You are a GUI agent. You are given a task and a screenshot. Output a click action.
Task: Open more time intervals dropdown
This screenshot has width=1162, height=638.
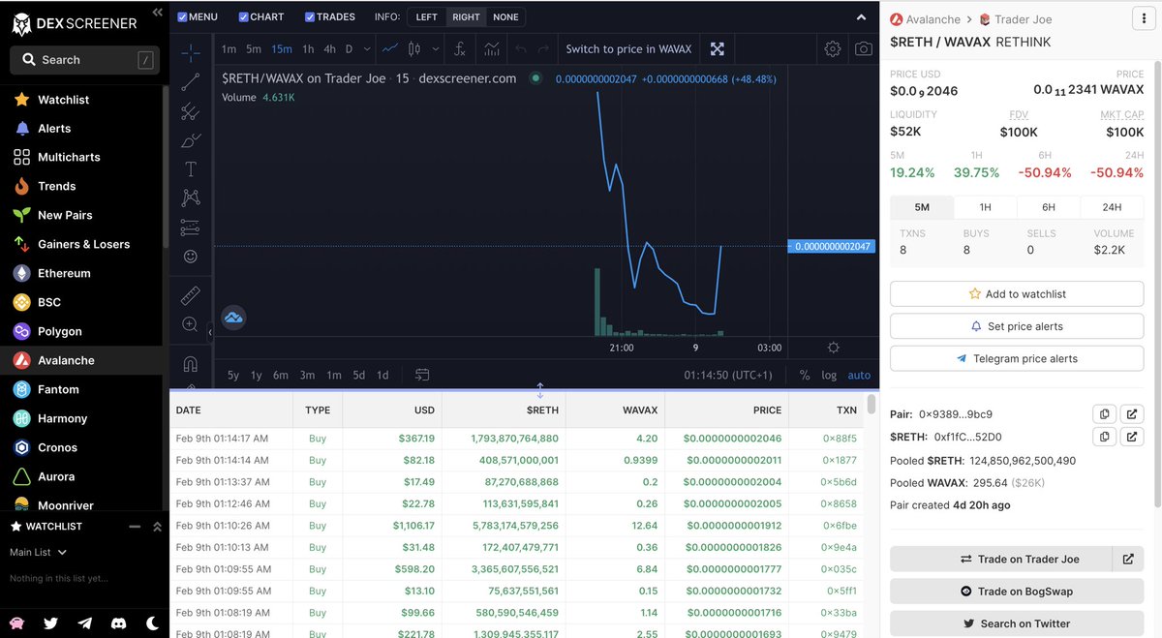click(x=365, y=48)
